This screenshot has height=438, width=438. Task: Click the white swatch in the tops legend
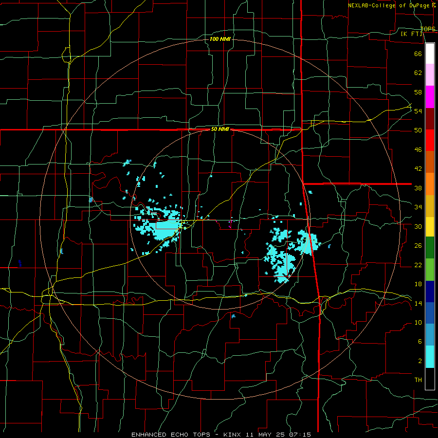[x=430, y=54]
